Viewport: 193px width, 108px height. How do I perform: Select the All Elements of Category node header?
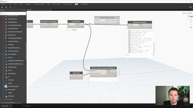click(49, 22)
